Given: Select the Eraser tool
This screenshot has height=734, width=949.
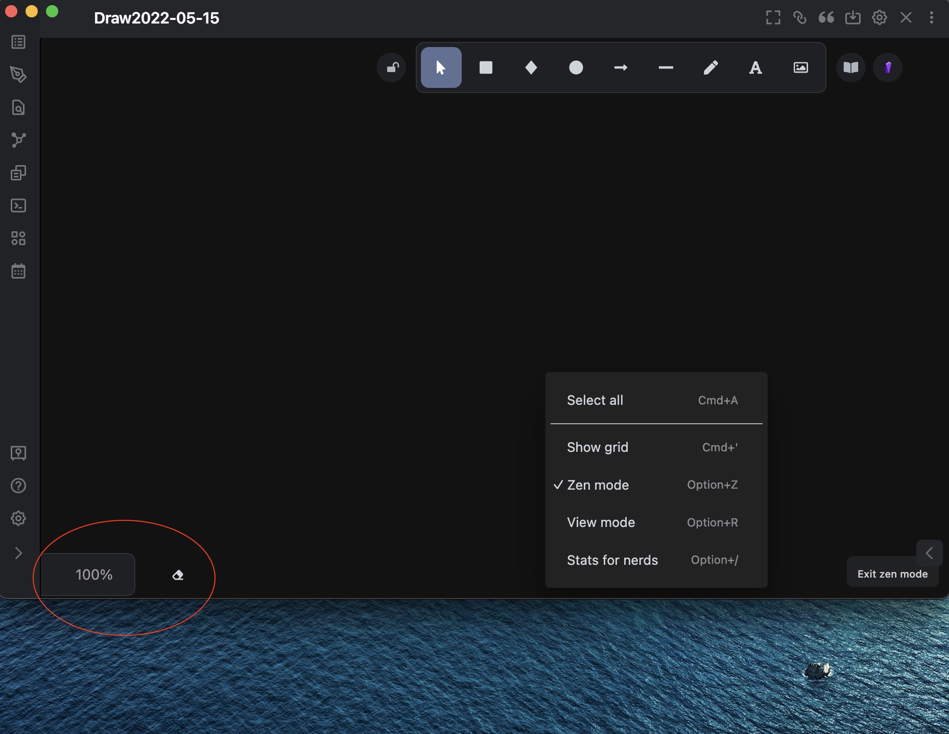Looking at the screenshot, I should coord(178,575).
